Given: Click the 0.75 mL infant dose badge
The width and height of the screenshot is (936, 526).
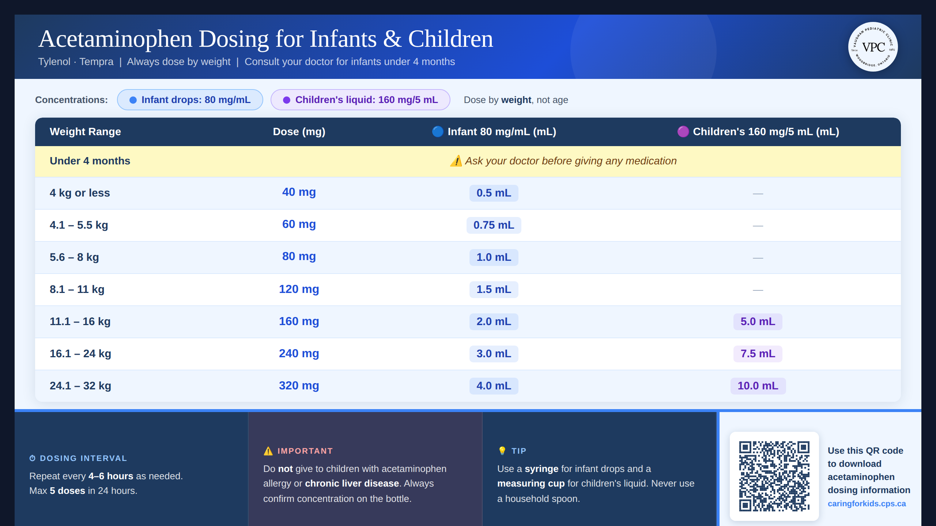Looking at the screenshot, I should [x=494, y=225].
